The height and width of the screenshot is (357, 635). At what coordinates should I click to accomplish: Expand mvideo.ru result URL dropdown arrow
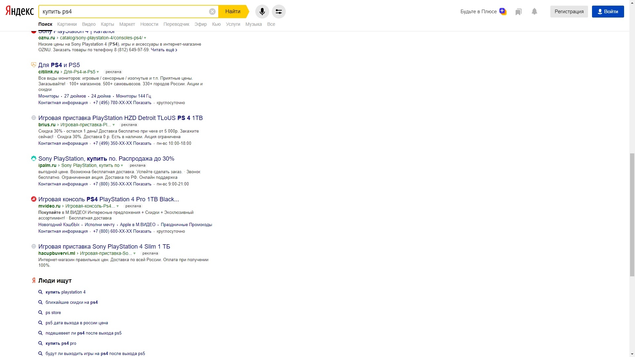click(117, 206)
